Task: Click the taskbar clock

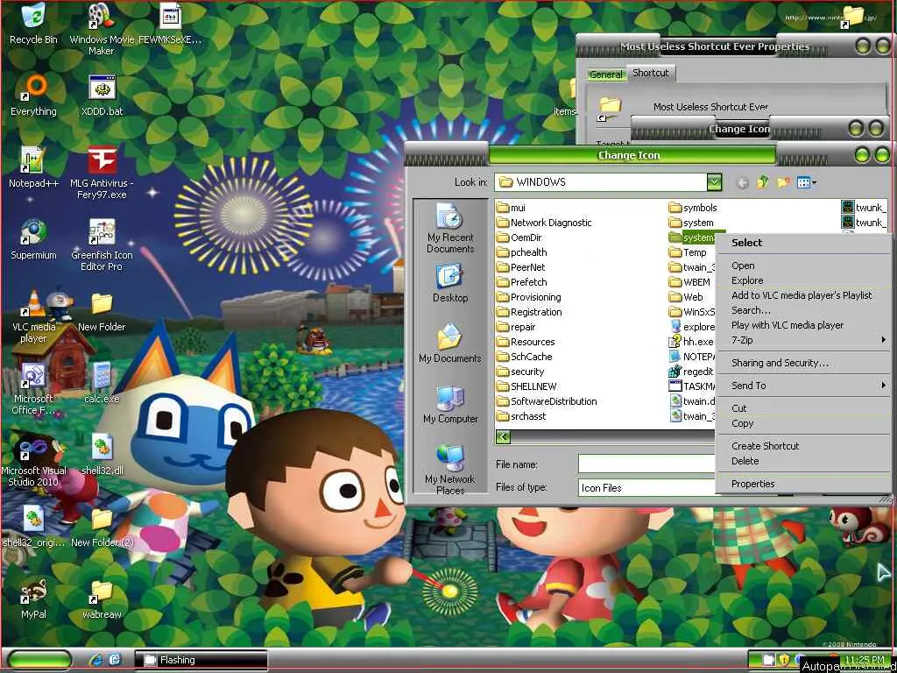Action: click(865, 660)
